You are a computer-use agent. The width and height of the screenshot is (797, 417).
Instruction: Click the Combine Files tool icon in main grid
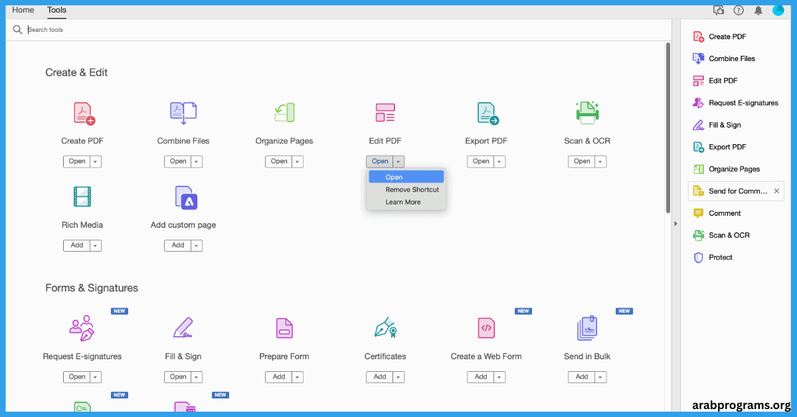point(183,114)
